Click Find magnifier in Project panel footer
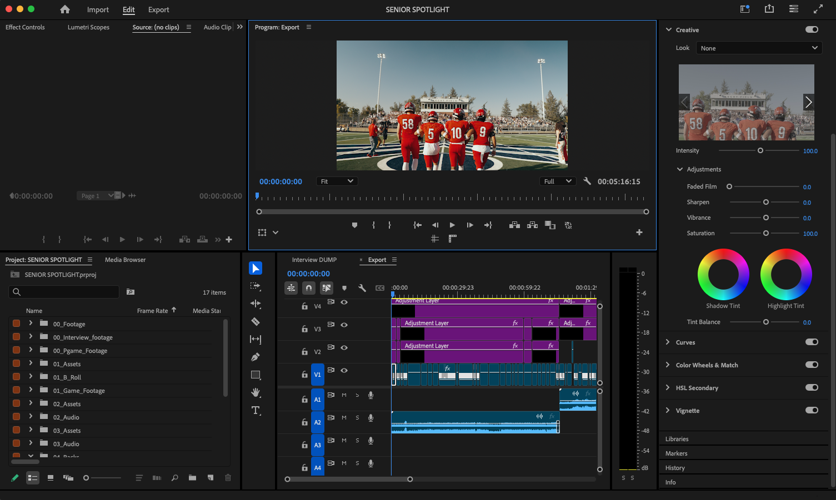Screen dimensions: 836x500 tap(174, 478)
